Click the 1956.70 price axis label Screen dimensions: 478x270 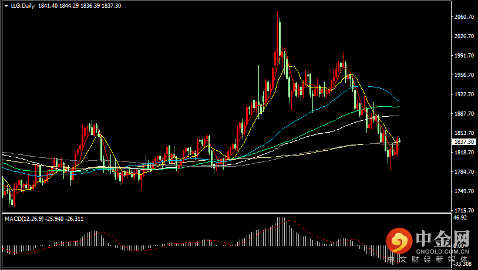point(464,75)
